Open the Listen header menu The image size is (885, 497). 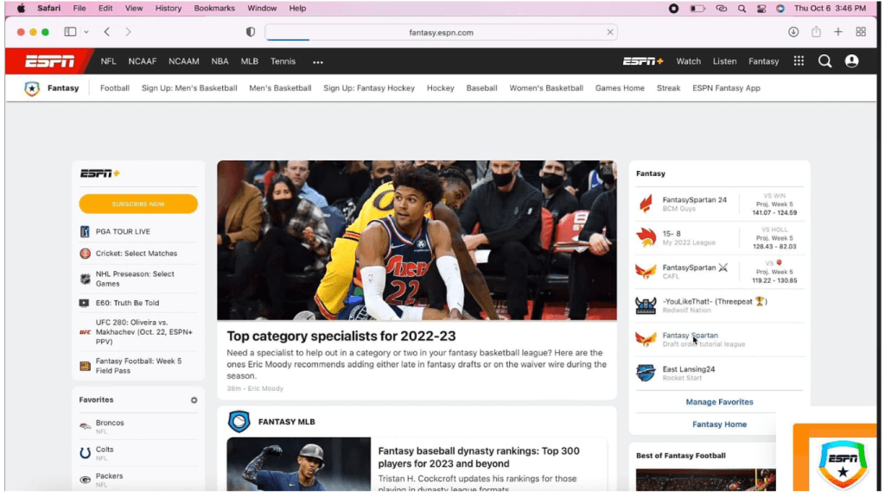(x=724, y=61)
